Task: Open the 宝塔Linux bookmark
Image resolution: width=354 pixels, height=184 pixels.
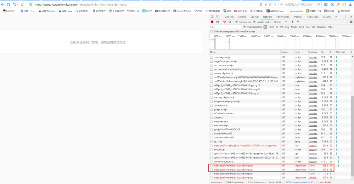Action: 65,11
